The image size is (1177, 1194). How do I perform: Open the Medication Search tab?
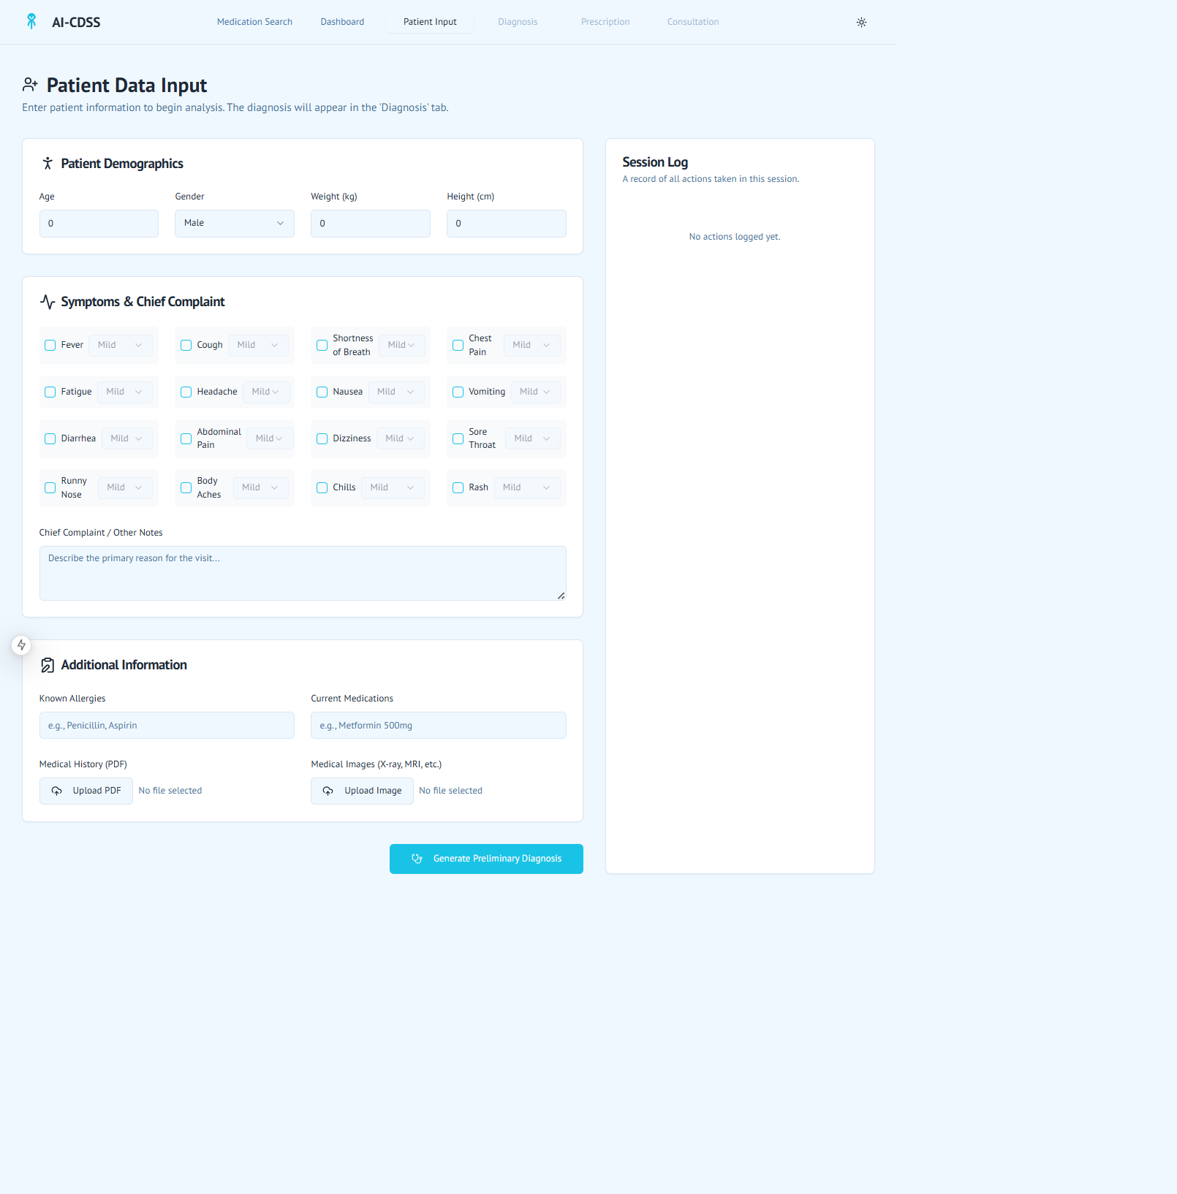coord(254,22)
